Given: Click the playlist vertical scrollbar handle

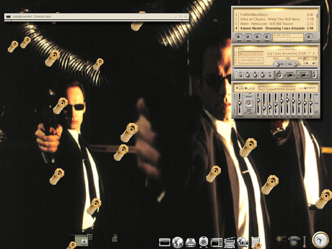Looking at the screenshot, I should click(317, 15).
